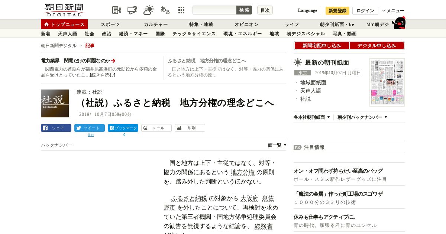Open the tweet list link
446x234 pixels.
coord(91,135)
